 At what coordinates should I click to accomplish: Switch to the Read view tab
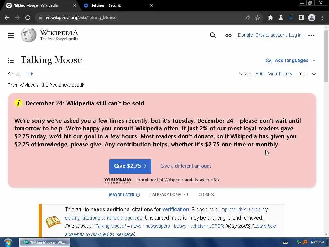click(245, 74)
